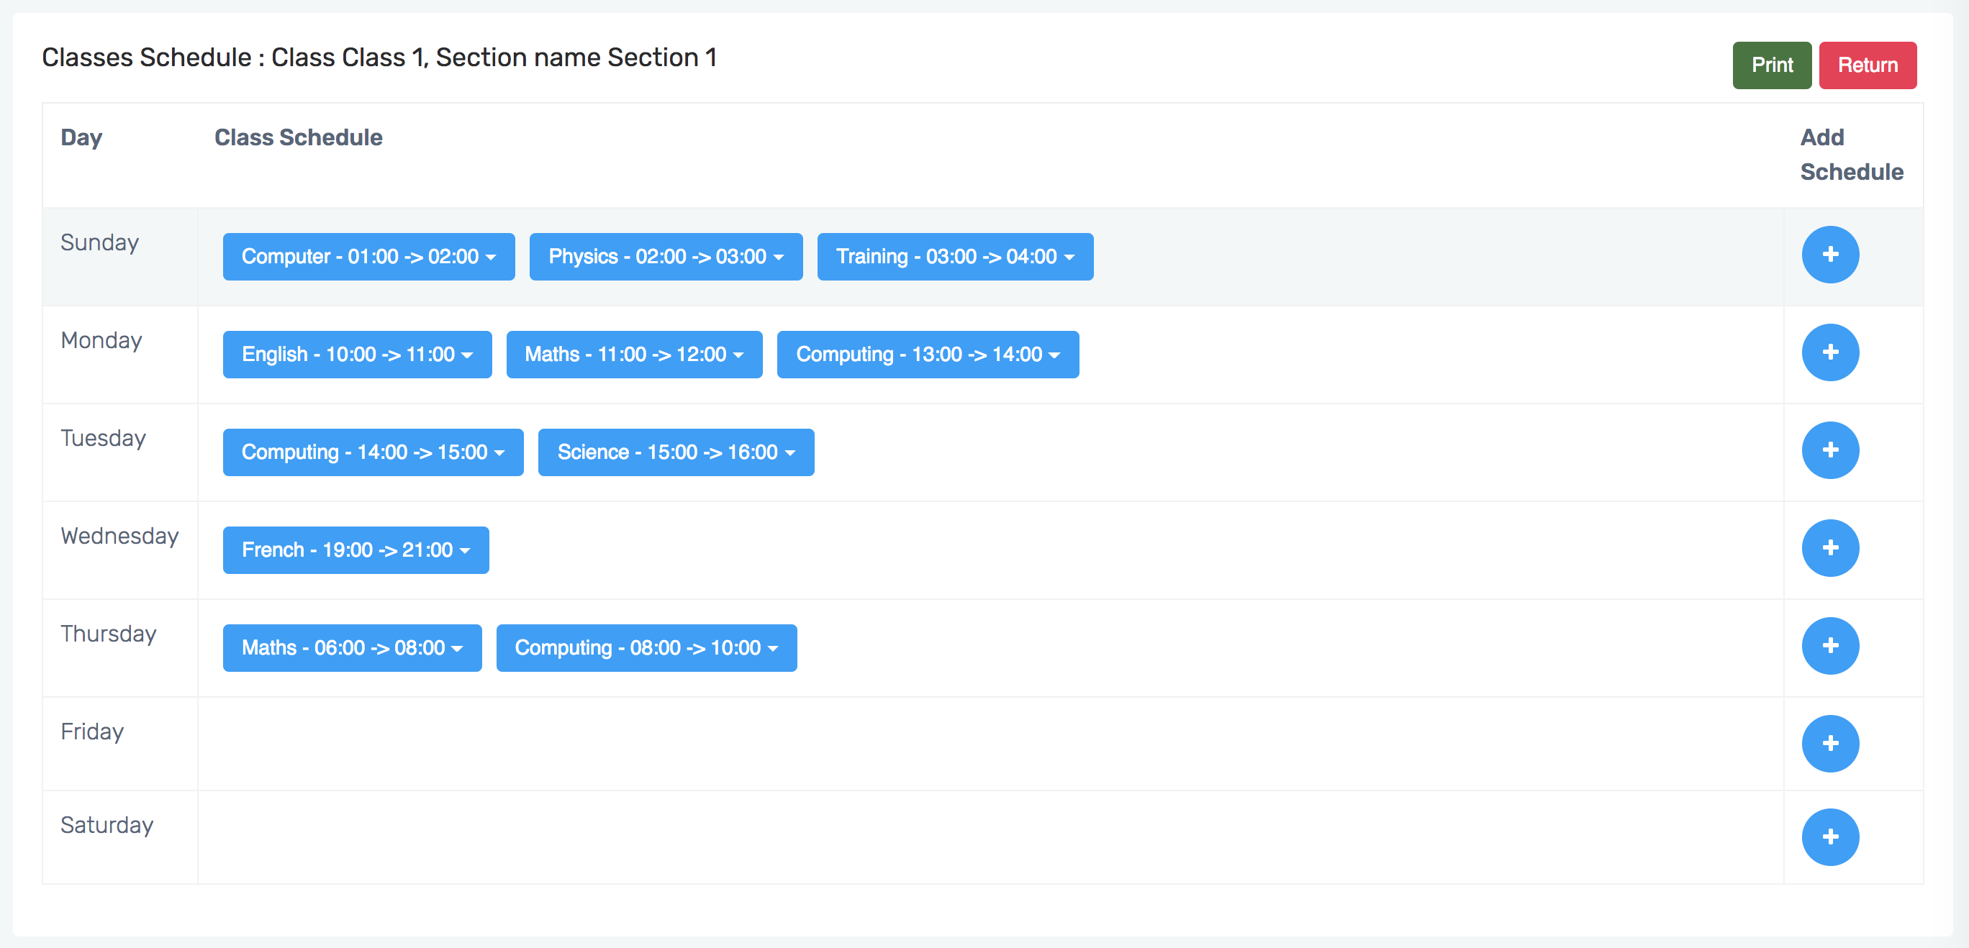The image size is (1969, 948).
Task: Print the class schedule
Action: tap(1771, 65)
